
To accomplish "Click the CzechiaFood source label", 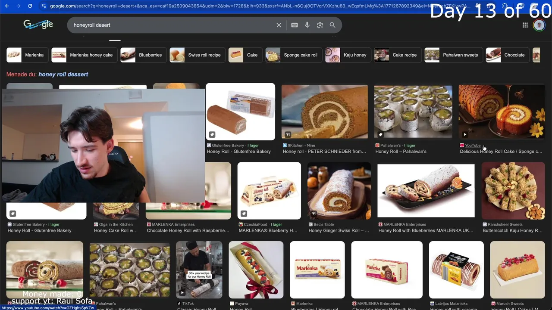I will coord(256,224).
